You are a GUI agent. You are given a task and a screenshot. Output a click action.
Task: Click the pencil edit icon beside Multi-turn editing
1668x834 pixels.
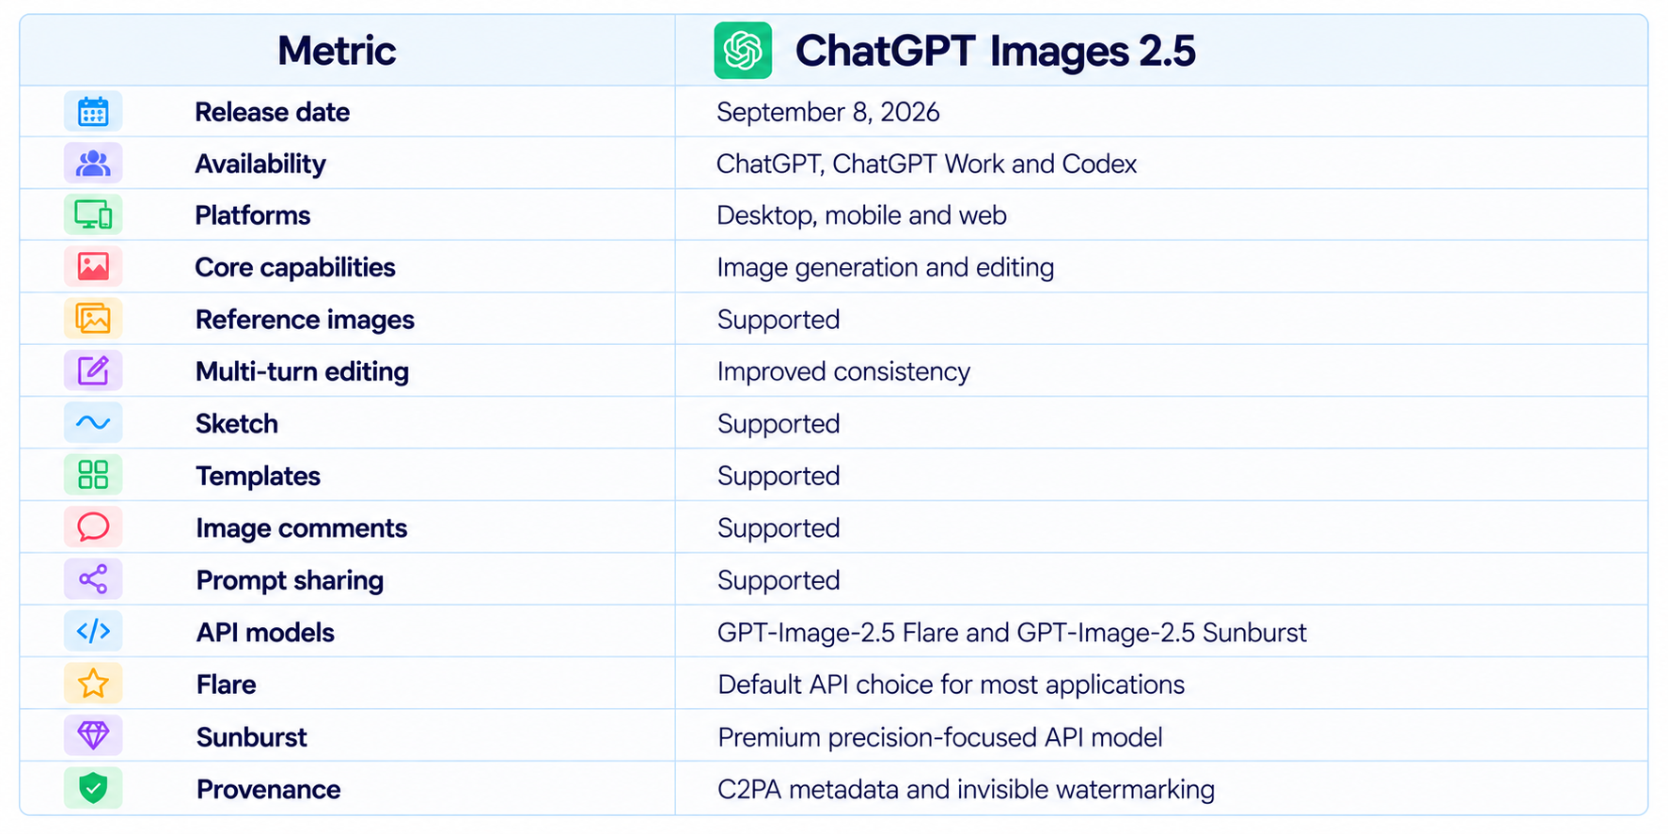point(93,370)
